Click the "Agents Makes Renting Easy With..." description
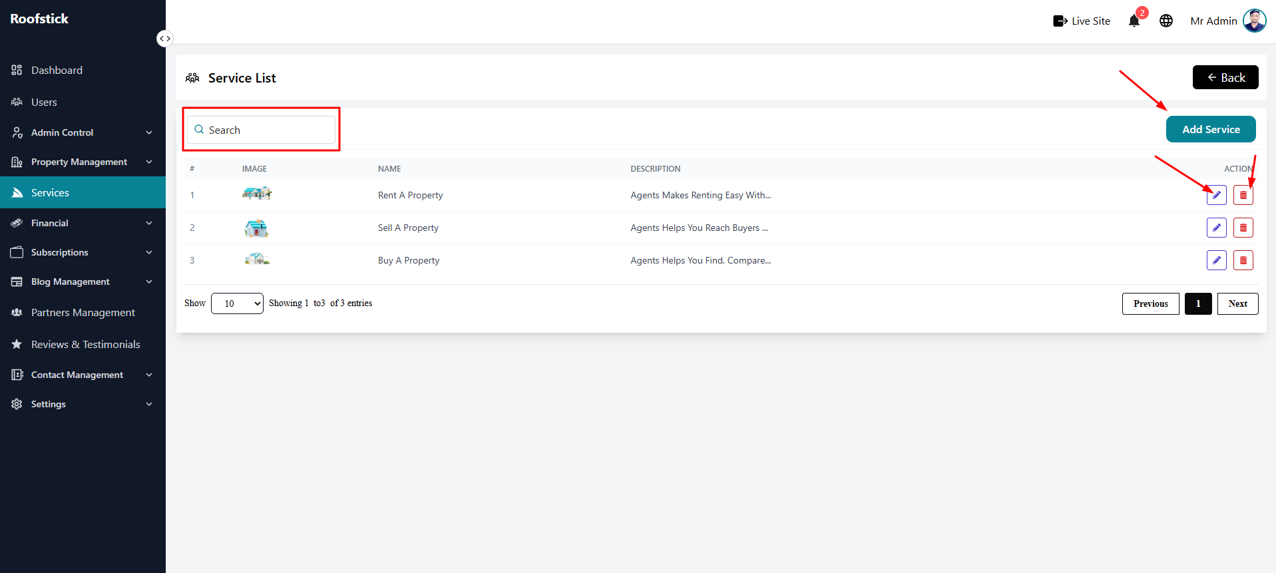The width and height of the screenshot is (1276, 573). [701, 195]
